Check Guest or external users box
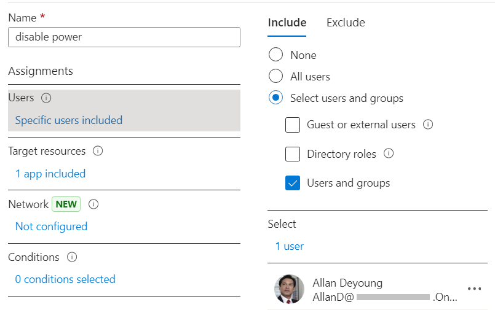The image size is (495, 310). pyautogui.click(x=293, y=125)
